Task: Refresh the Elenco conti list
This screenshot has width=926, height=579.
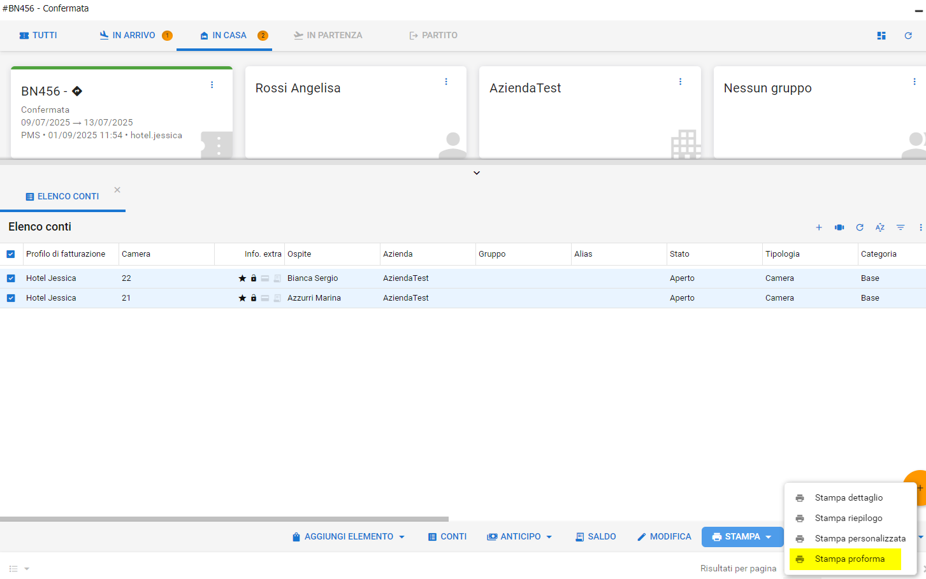Action: [860, 227]
